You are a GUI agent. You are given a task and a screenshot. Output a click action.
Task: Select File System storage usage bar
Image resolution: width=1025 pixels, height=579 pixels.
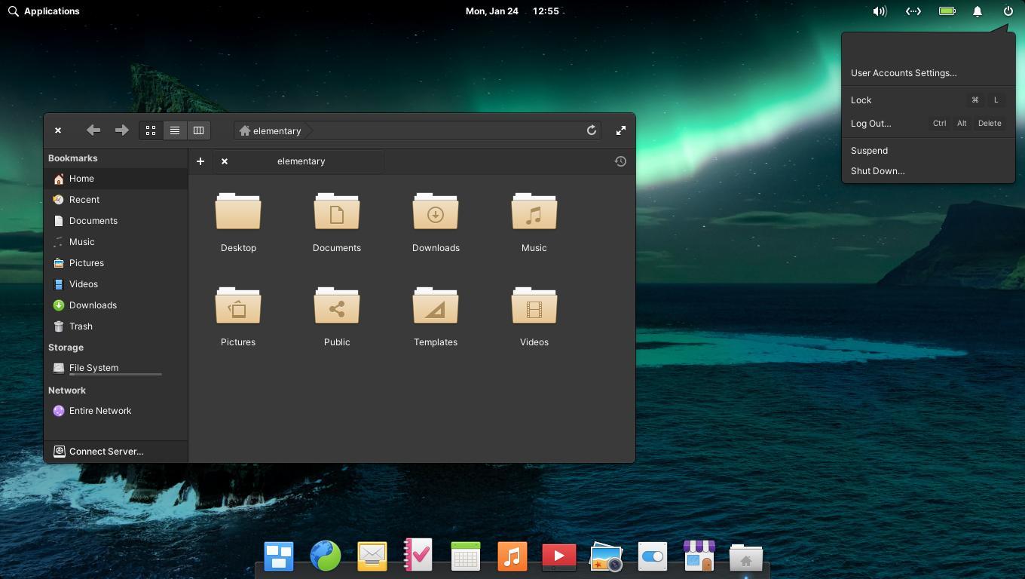115,374
